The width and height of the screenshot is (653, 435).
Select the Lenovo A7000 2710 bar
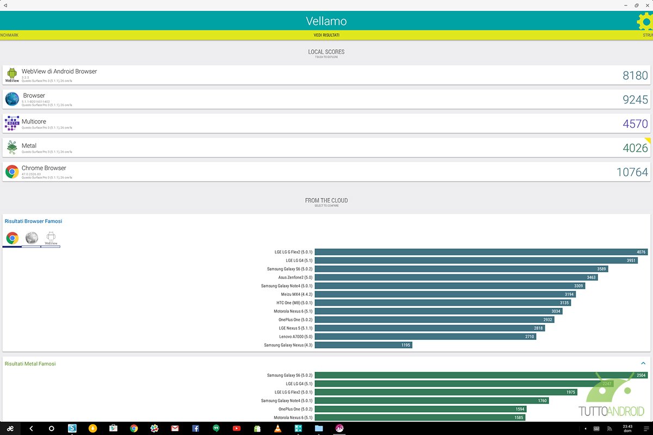point(426,337)
